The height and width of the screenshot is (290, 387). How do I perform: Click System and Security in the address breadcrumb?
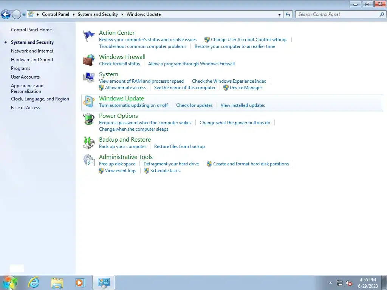[98, 14]
